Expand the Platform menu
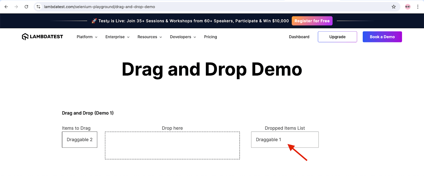 click(x=87, y=37)
